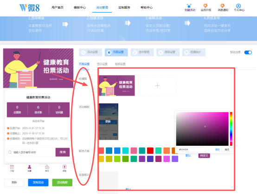Switch to the 页面设置 sub-tab
The width and height of the screenshot is (257, 194).
click(84, 64)
